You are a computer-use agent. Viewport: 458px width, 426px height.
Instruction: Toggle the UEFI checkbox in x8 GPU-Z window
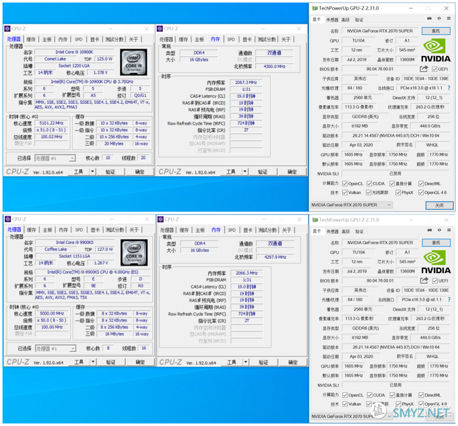click(434, 281)
